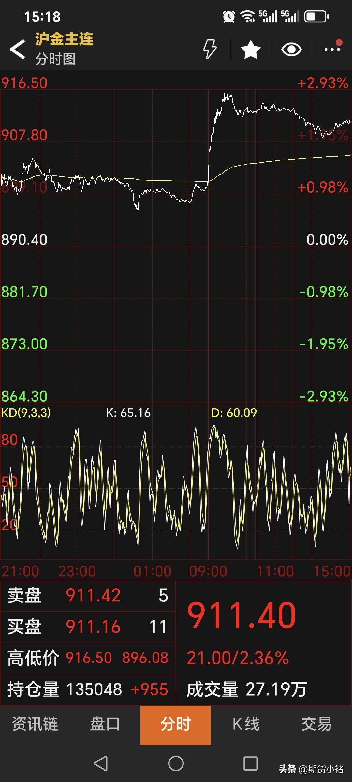Tap the latest price 911.40
This screenshot has width=352, height=782.
(x=242, y=615)
